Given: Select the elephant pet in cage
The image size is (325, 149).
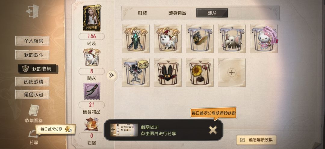Looking at the screenshot, I should pos(232,39).
